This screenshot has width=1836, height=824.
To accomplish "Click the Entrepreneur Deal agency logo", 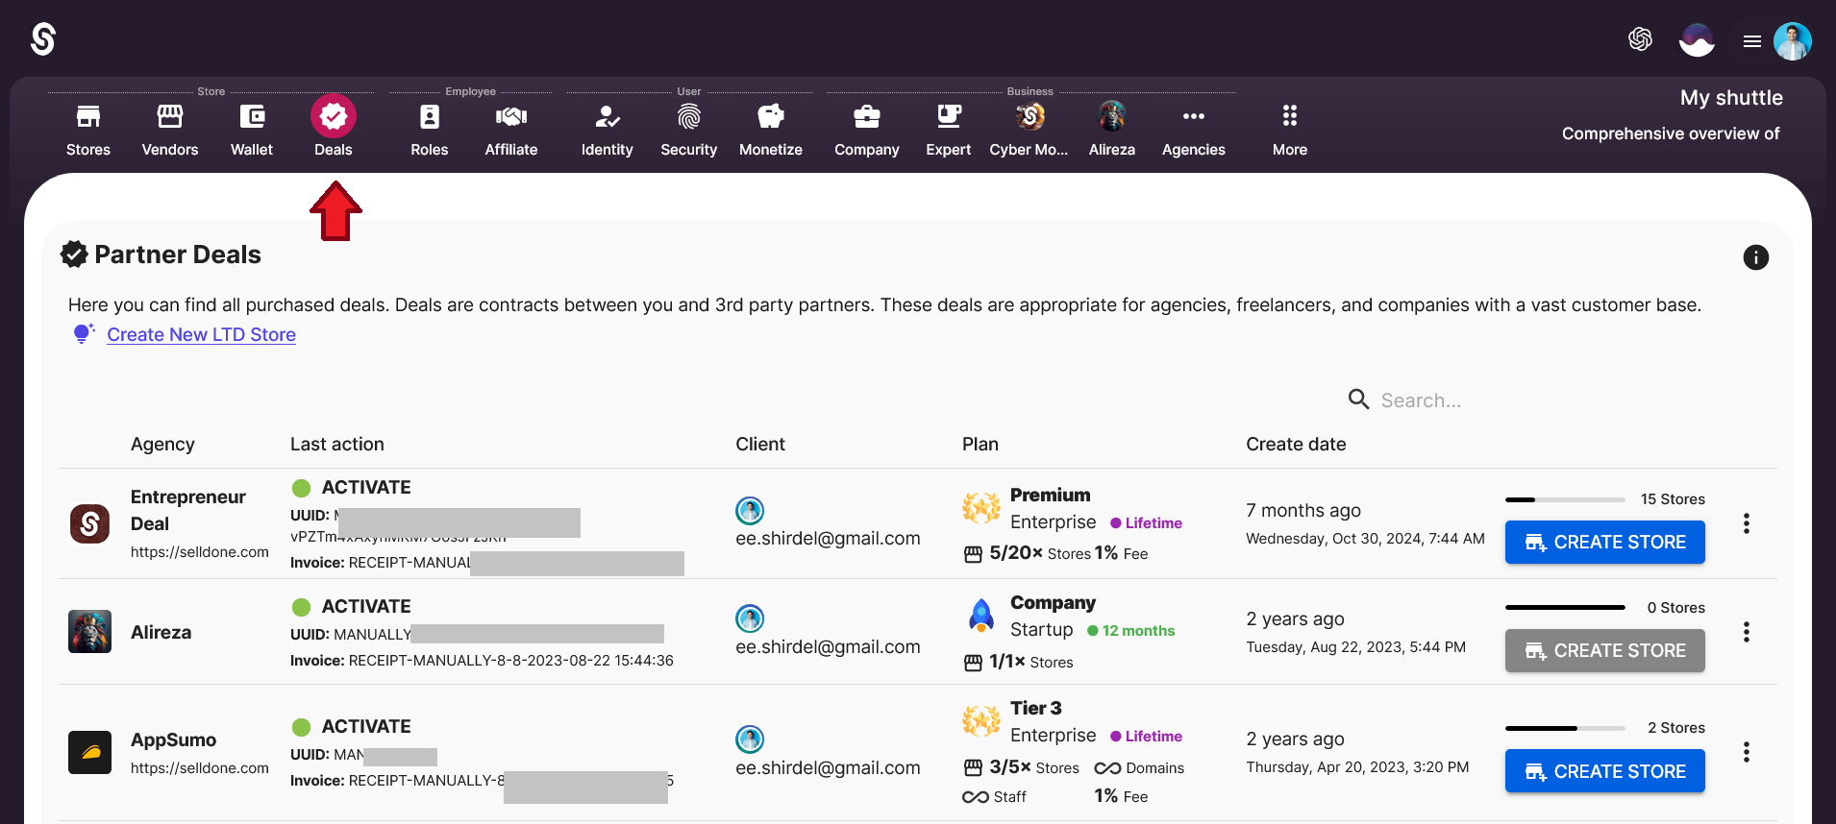I will (x=89, y=523).
